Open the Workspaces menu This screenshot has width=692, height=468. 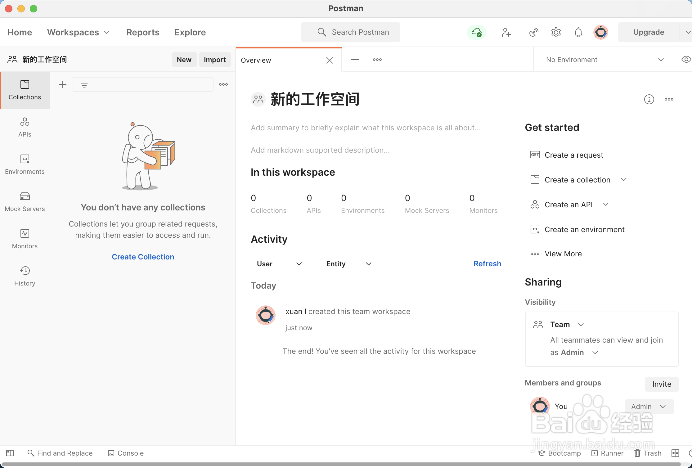[78, 32]
